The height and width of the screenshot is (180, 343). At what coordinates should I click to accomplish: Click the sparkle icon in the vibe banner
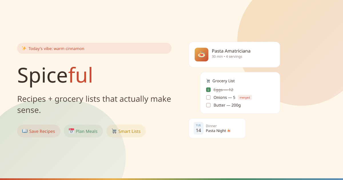coord(24,48)
